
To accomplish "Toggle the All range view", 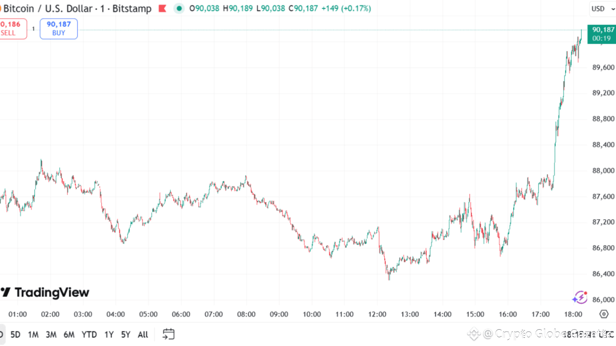I will coord(142,334).
